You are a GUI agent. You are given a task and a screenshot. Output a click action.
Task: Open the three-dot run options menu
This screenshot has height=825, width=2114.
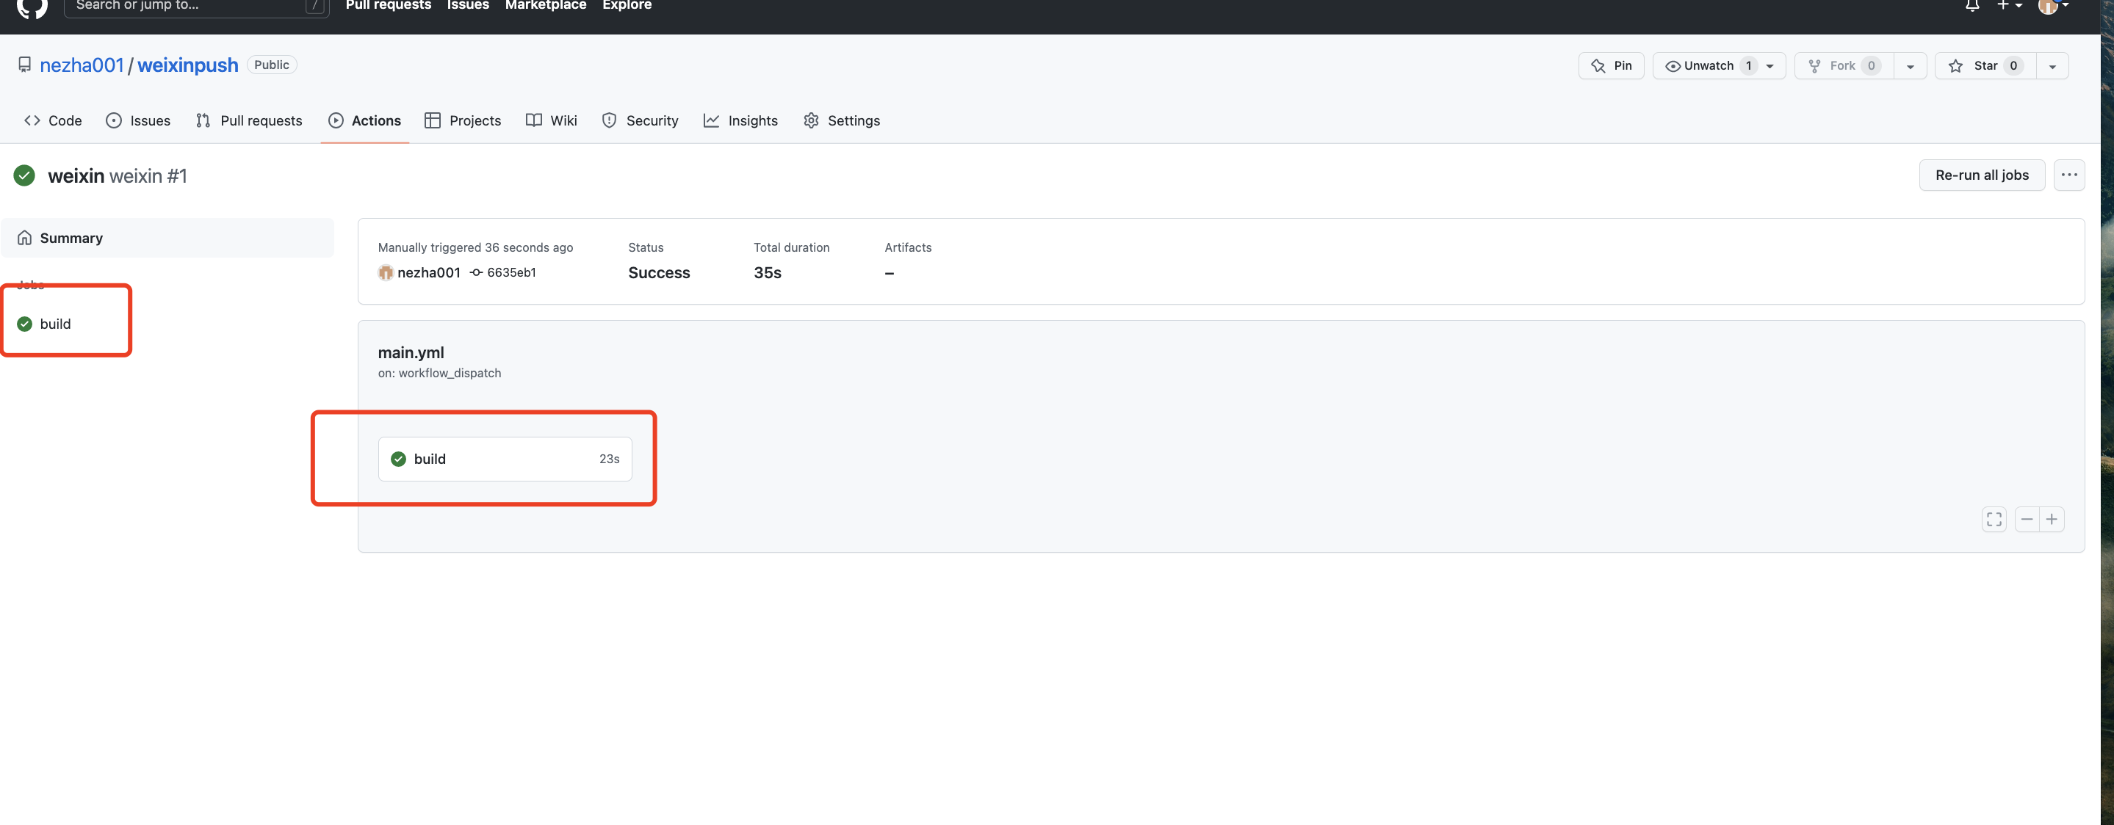[x=2069, y=175]
